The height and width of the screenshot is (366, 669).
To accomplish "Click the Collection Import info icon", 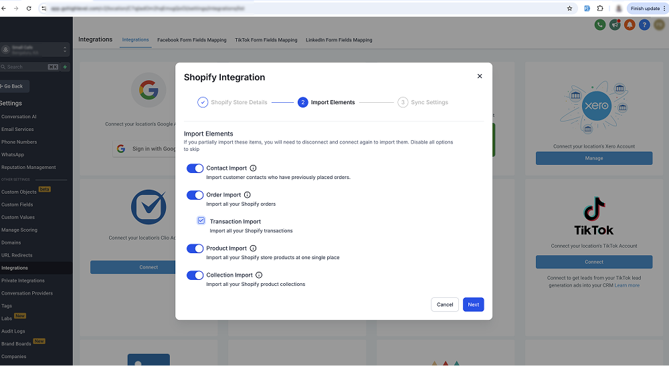I will (258, 275).
